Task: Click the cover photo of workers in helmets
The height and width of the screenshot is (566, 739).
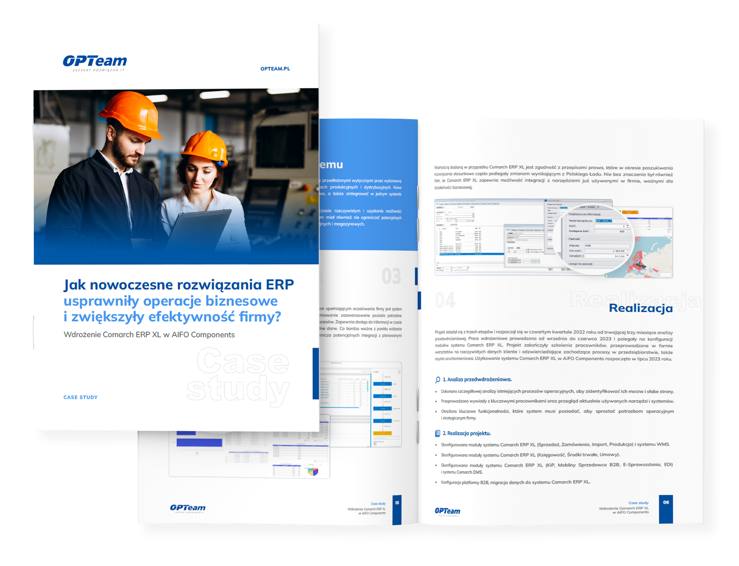Action: pos(176,177)
